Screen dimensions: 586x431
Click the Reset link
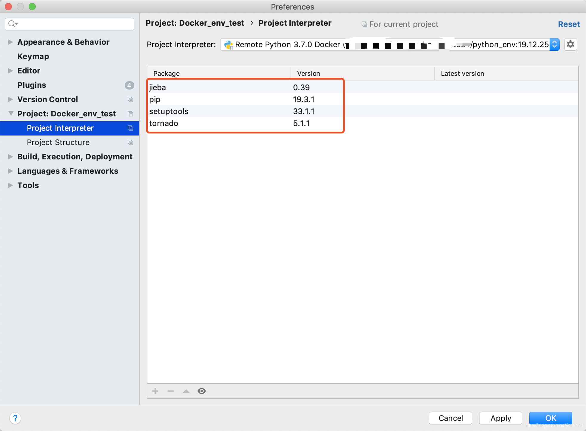click(569, 24)
